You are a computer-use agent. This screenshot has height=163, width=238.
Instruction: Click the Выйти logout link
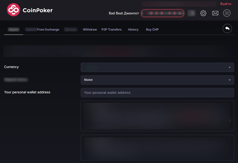coord(226,4)
